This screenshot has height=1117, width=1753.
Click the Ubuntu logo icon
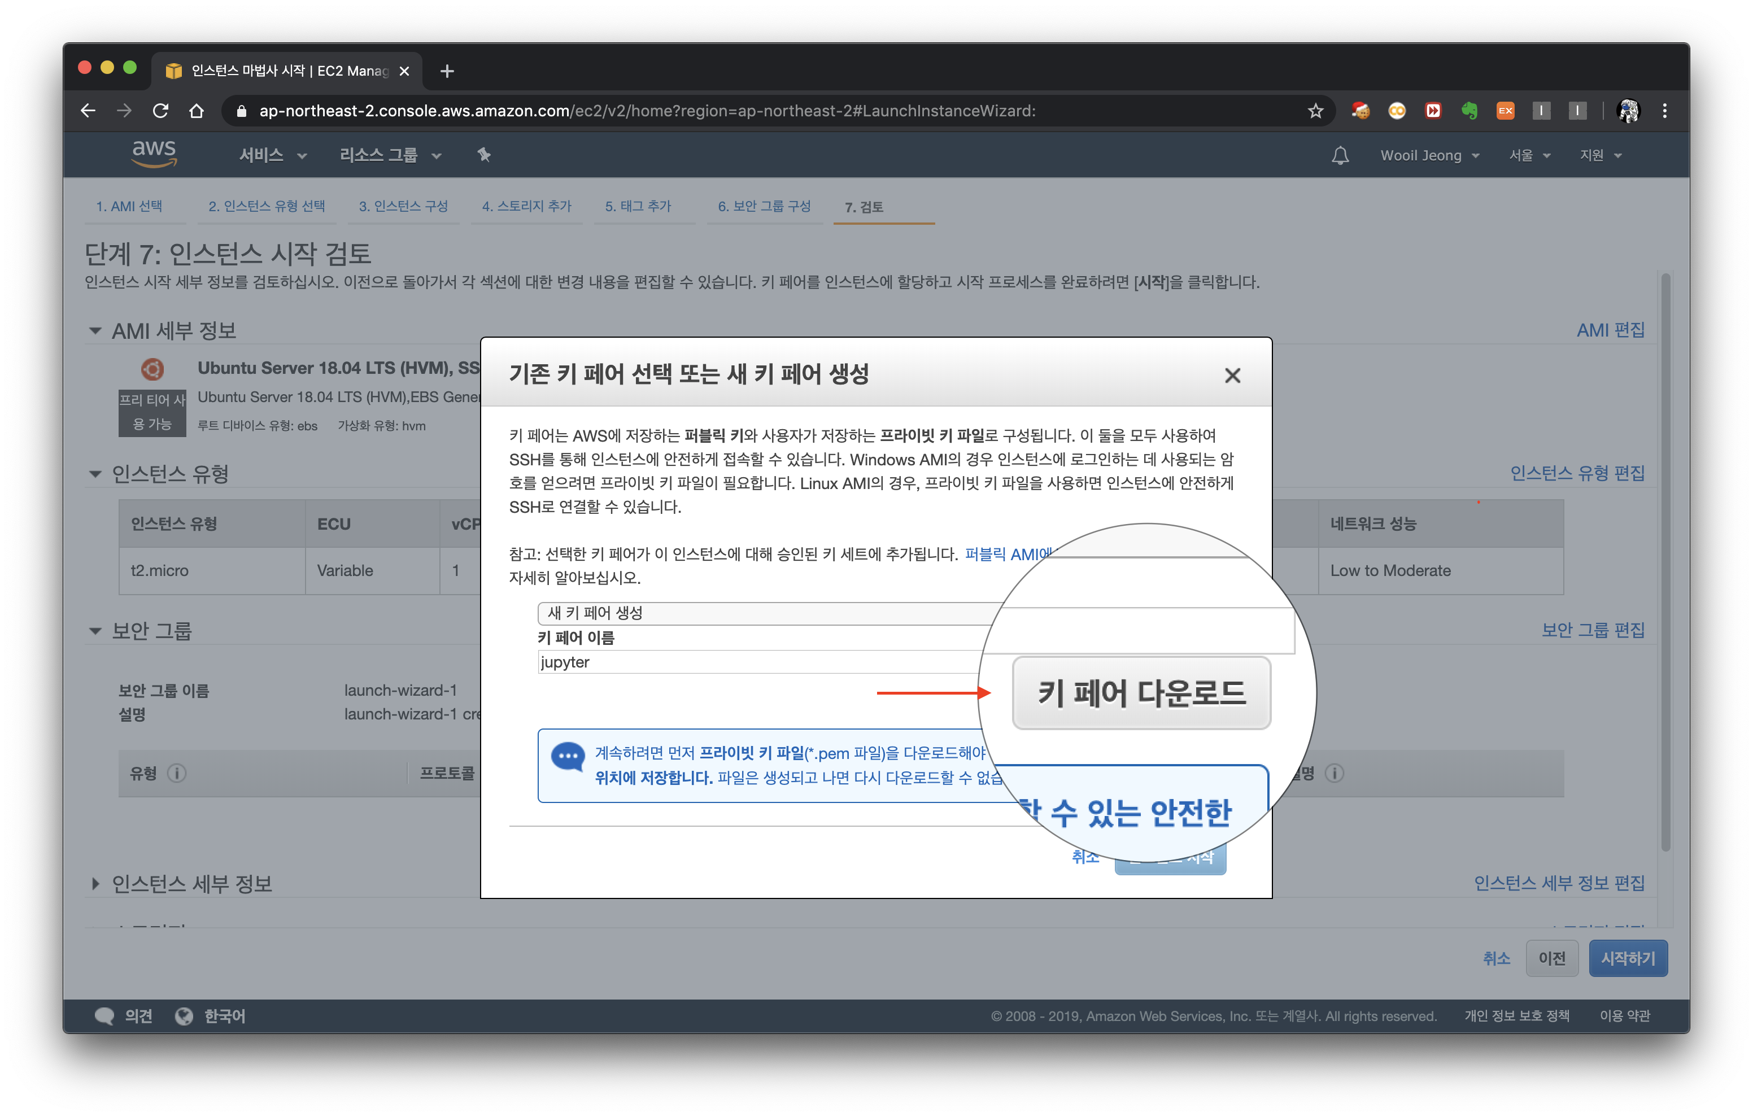152,370
